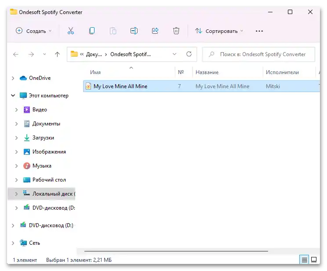Refresh the folder with circular arrow
The width and height of the screenshot is (327, 271).
point(189,54)
